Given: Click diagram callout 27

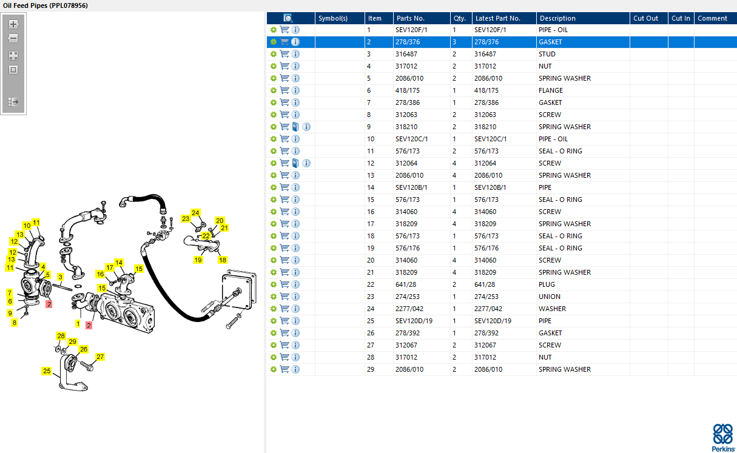Looking at the screenshot, I should click(100, 357).
